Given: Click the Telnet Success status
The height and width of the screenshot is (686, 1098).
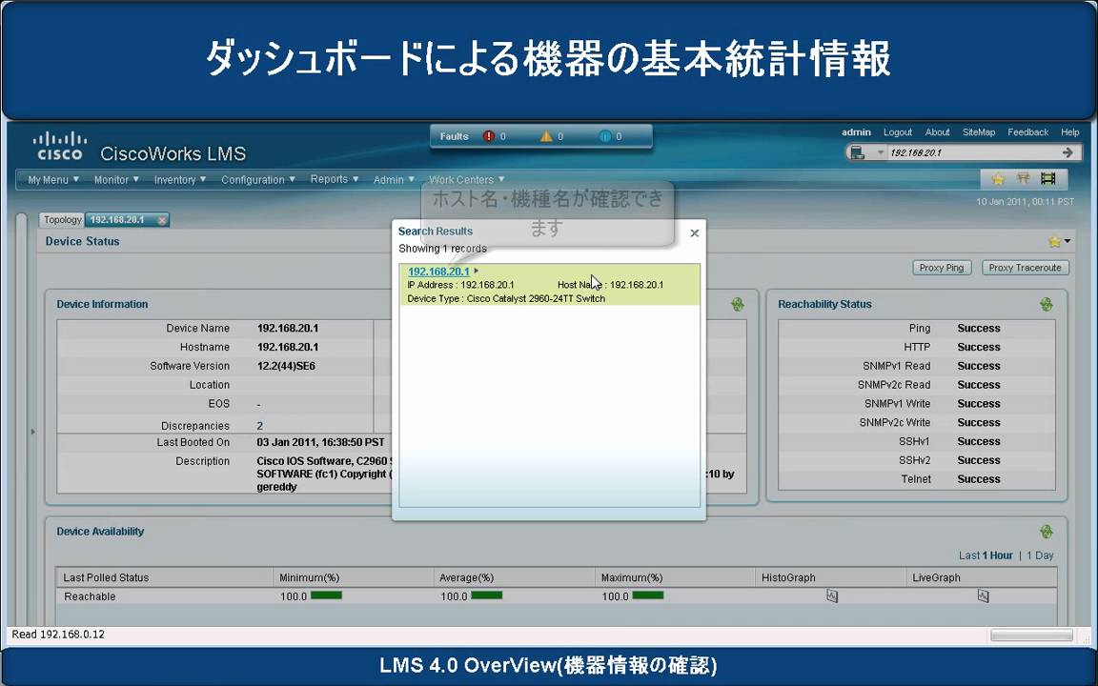Looking at the screenshot, I should click(x=978, y=479).
